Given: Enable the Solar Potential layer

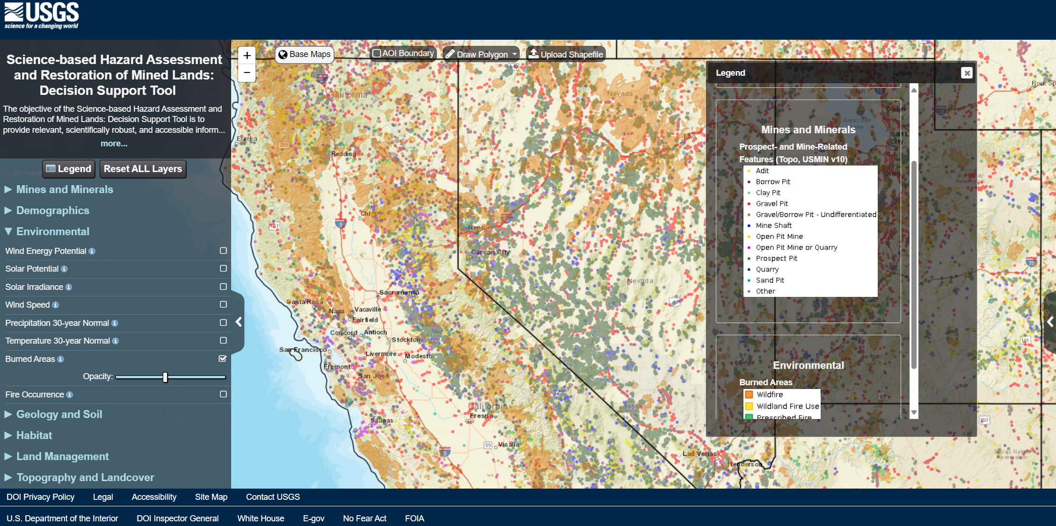Looking at the screenshot, I should (x=223, y=268).
